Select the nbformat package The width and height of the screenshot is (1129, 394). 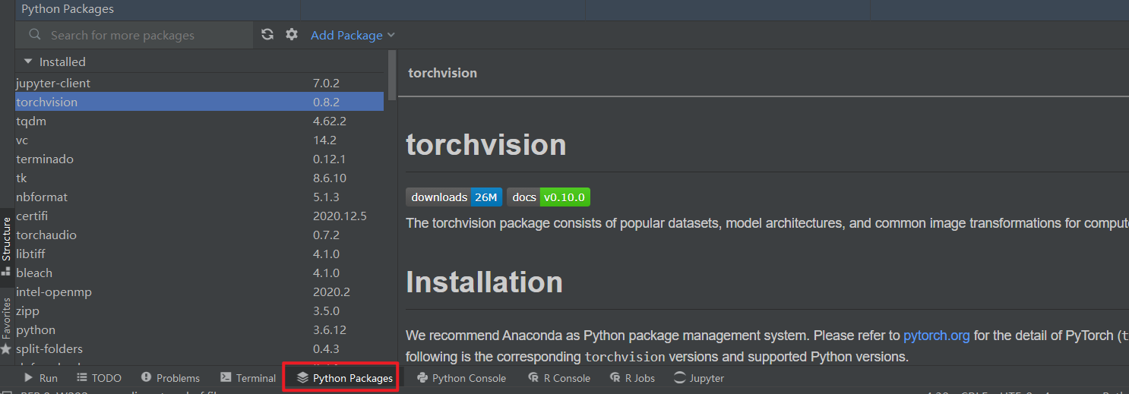(x=199, y=197)
